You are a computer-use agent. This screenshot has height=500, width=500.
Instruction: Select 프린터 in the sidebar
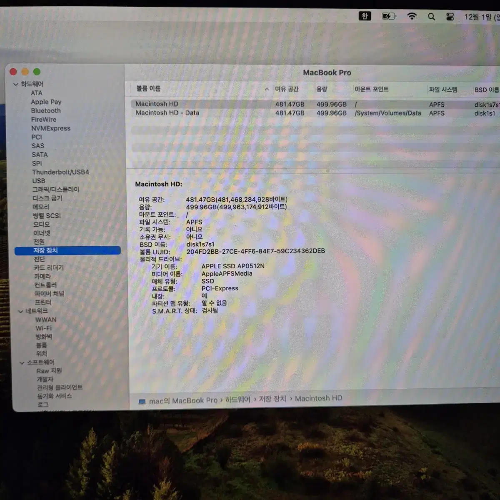coord(43,302)
